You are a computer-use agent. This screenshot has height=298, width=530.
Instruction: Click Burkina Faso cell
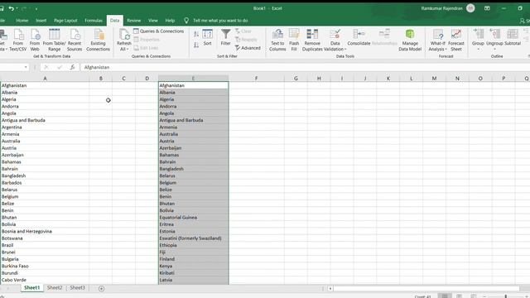[x=45, y=266]
